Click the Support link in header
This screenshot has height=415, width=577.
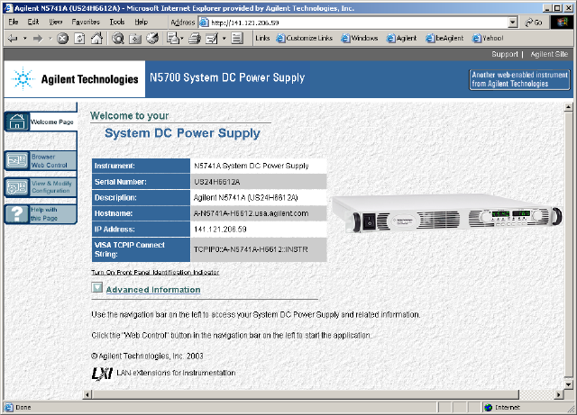[x=505, y=54]
